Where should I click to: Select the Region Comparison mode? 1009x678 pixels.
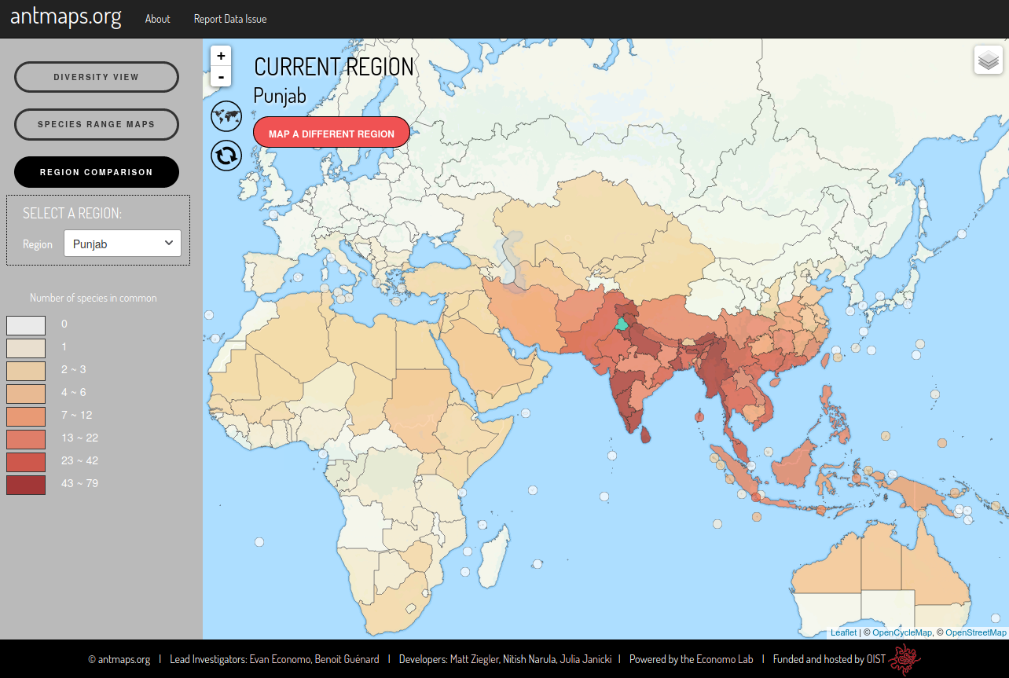click(x=97, y=172)
